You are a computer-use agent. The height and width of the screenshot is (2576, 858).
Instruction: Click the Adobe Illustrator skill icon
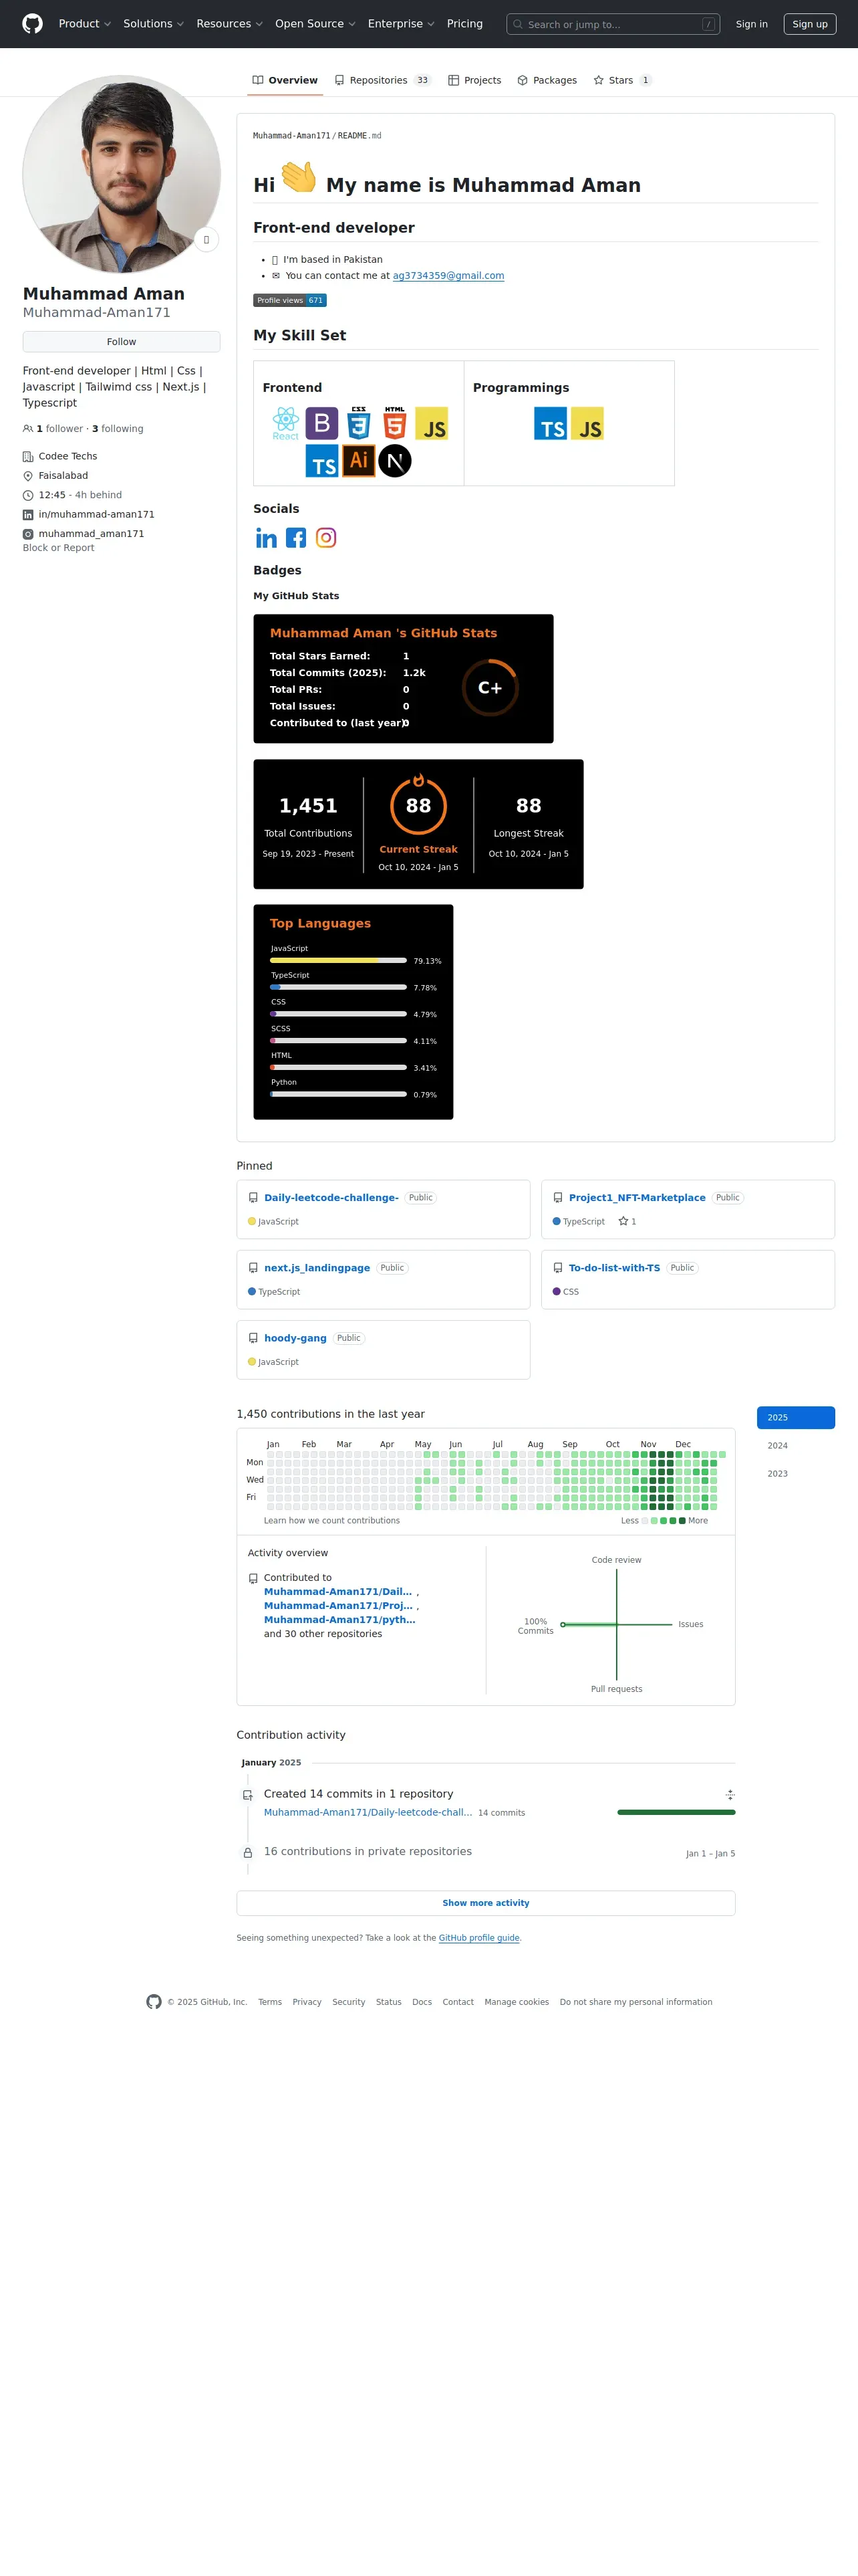click(359, 461)
